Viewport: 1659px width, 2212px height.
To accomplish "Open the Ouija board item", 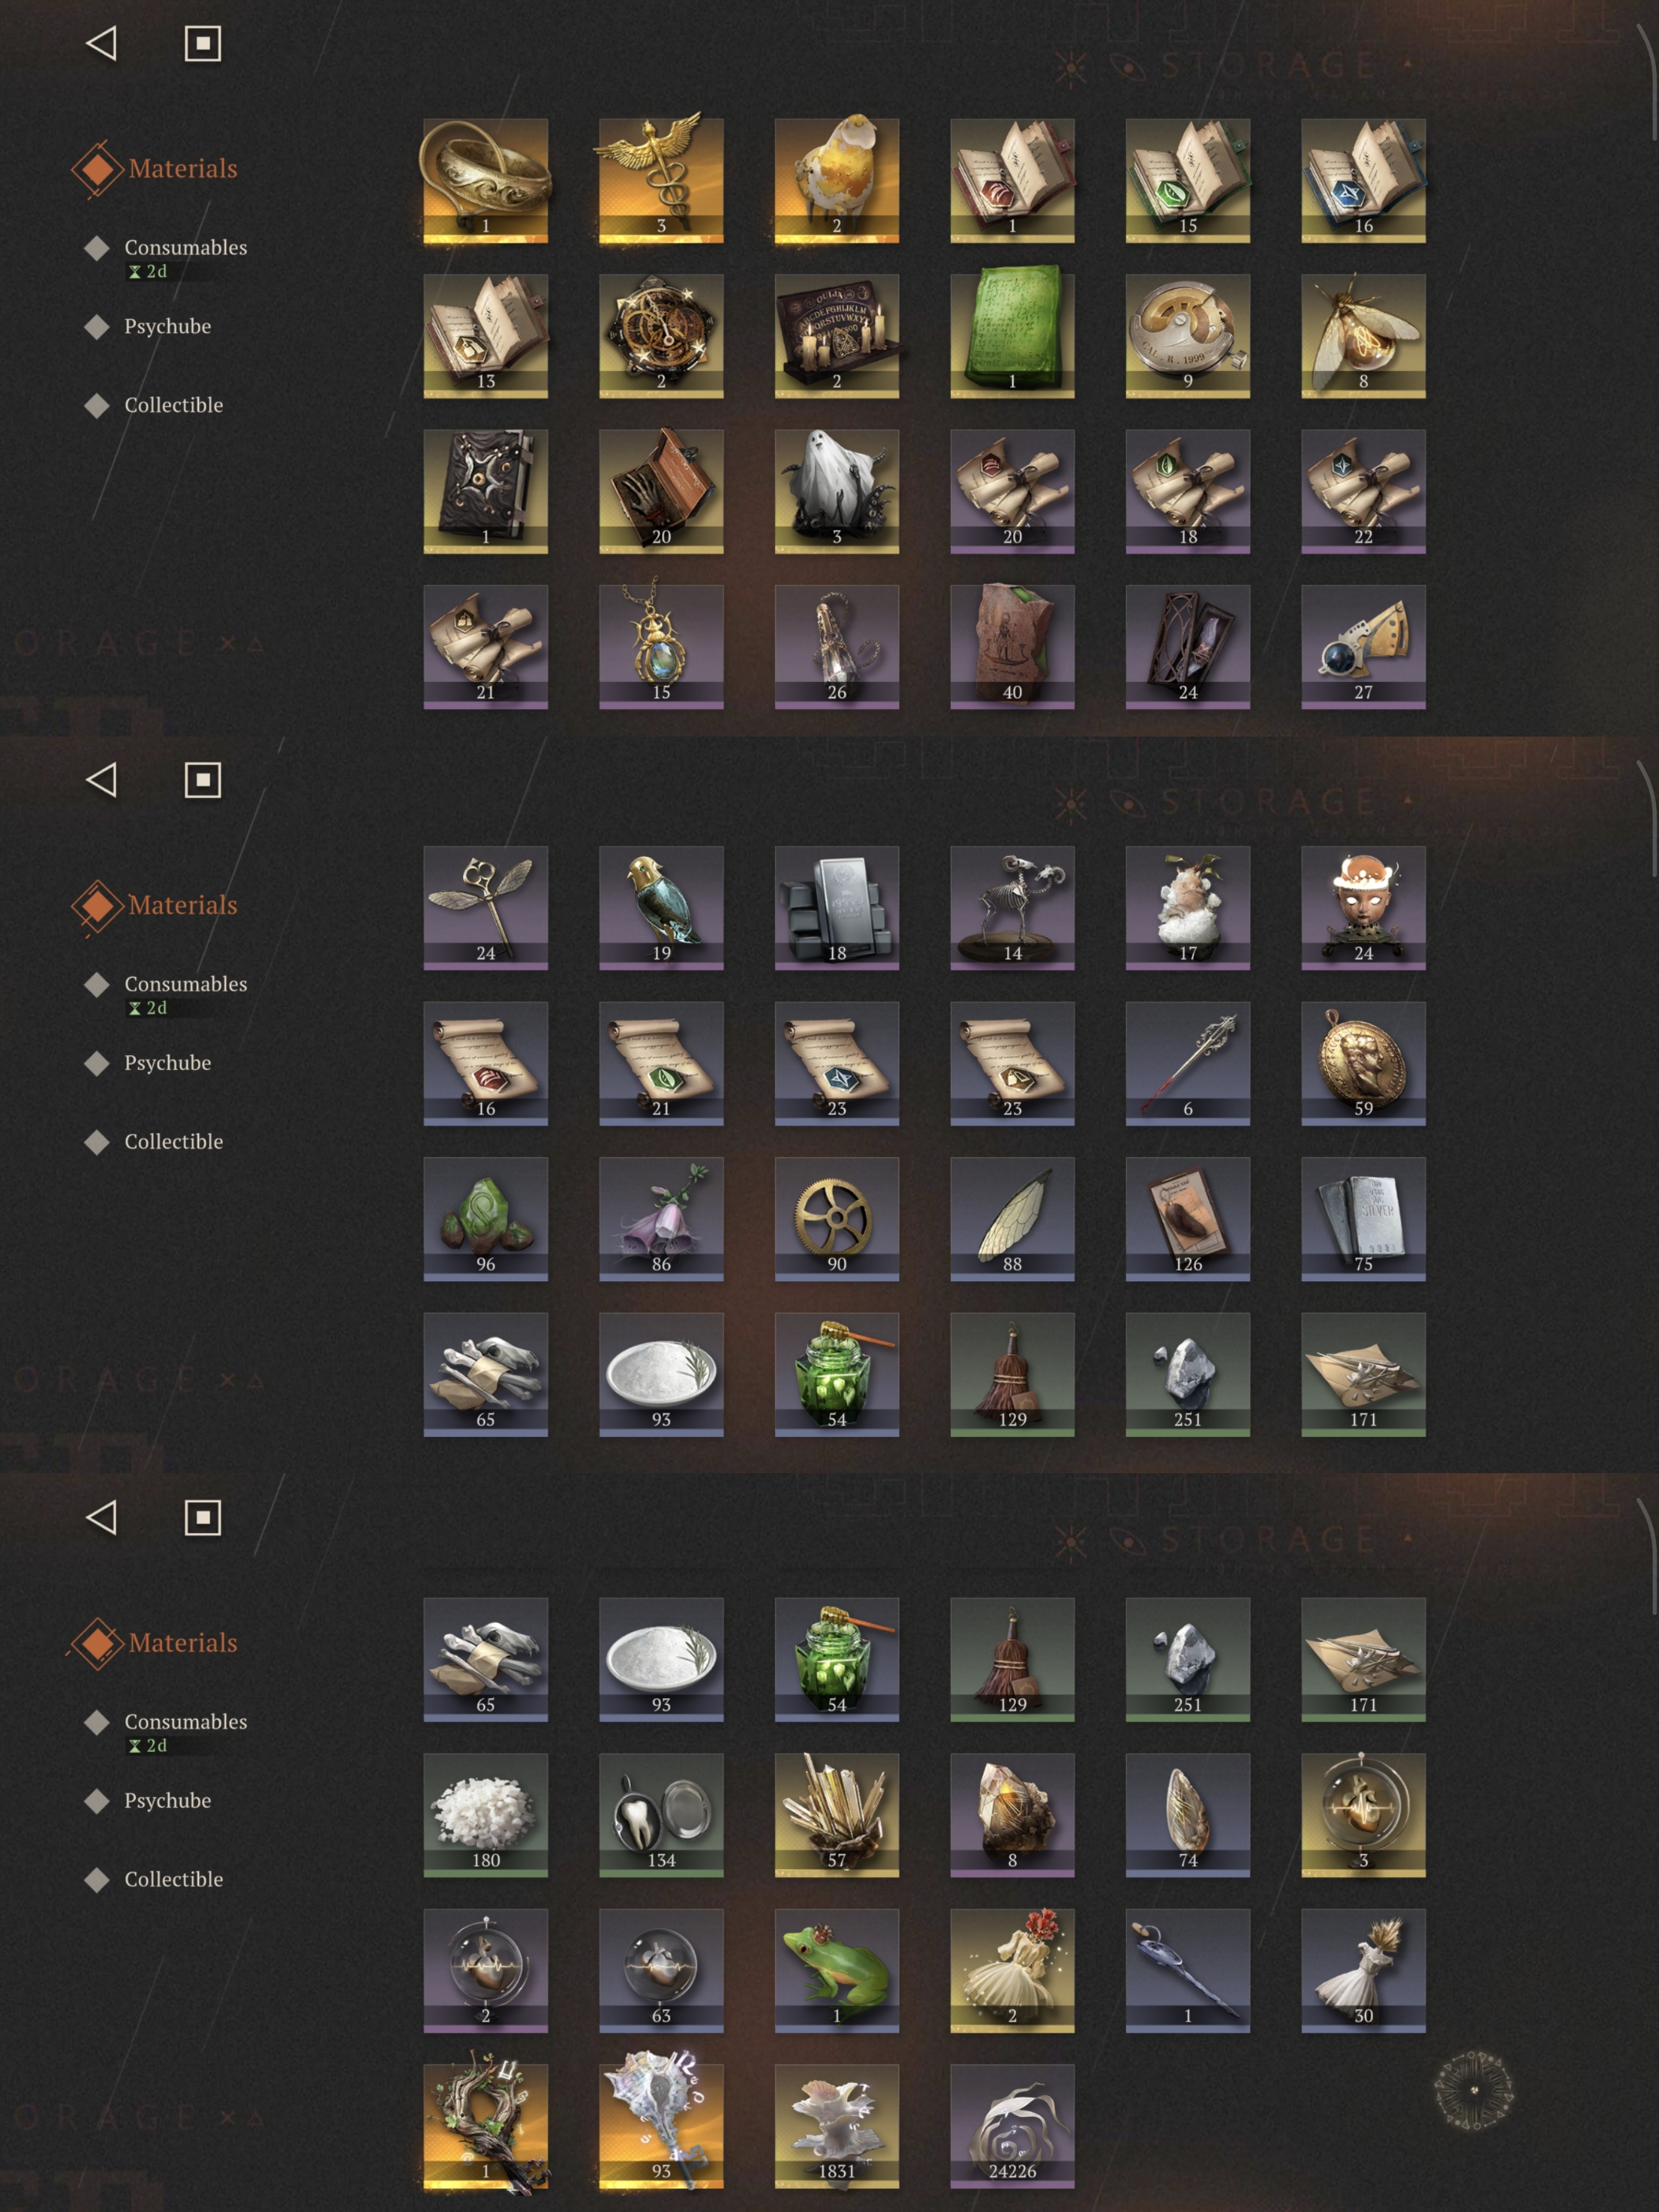I will pos(837,336).
